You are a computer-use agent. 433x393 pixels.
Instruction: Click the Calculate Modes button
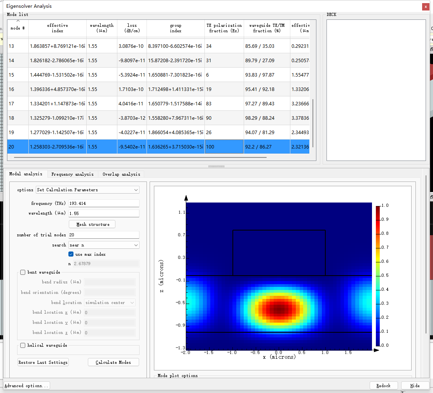(x=113, y=362)
